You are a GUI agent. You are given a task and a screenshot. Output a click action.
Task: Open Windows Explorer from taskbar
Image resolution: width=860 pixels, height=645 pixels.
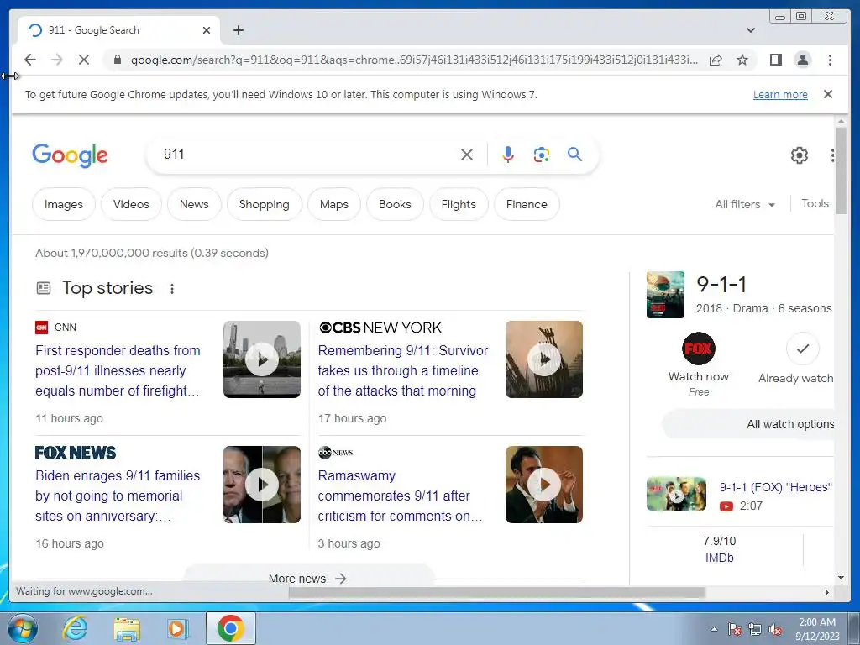[x=126, y=628]
